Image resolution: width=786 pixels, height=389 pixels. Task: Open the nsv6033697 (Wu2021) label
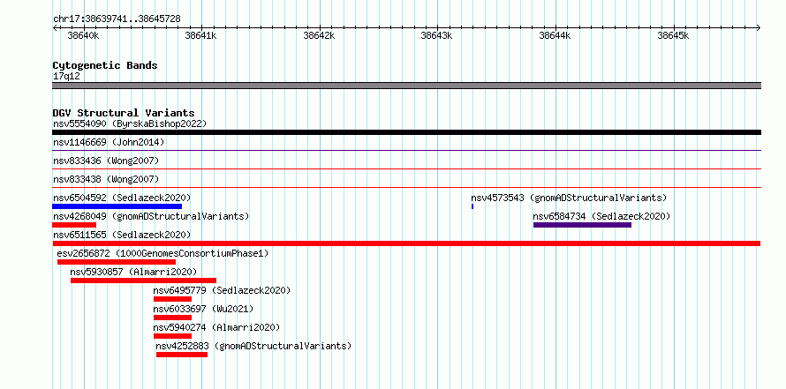[203, 309]
